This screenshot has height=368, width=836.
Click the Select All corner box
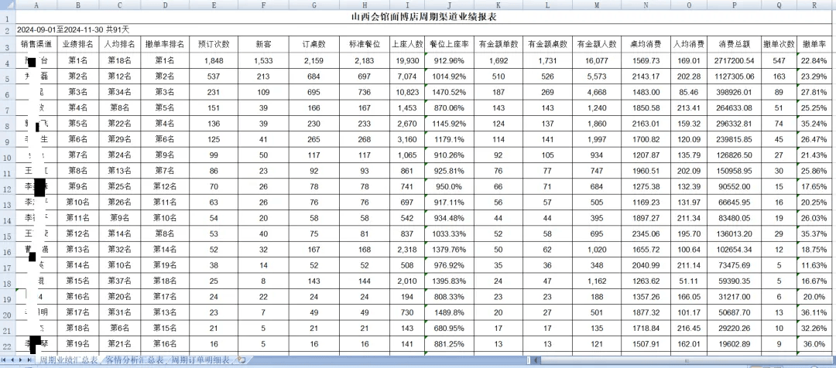click(7, 4)
